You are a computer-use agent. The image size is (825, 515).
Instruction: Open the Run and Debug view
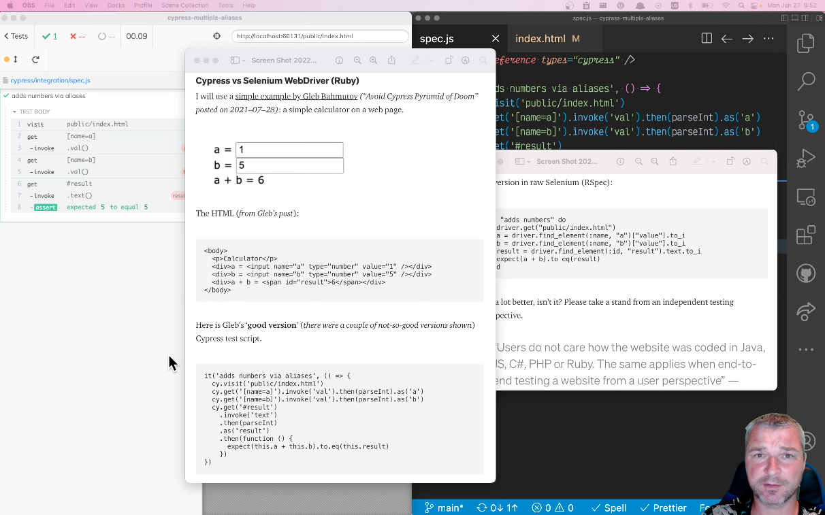pyautogui.click(x=806, y=159)
